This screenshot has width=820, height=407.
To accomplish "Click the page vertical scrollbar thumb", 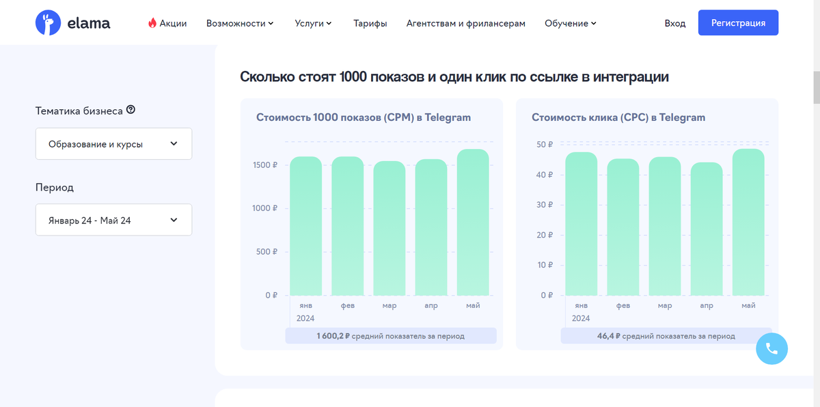I will pyautogui.click(x=816, y=87).
